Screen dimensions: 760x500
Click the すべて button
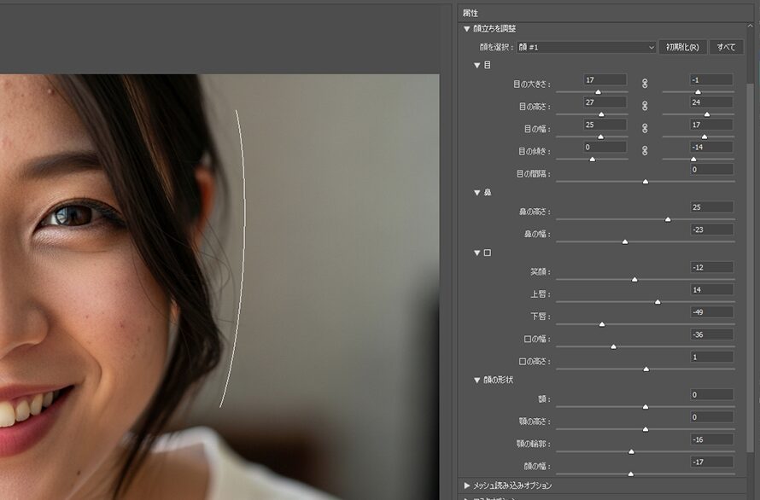point(727,46)
